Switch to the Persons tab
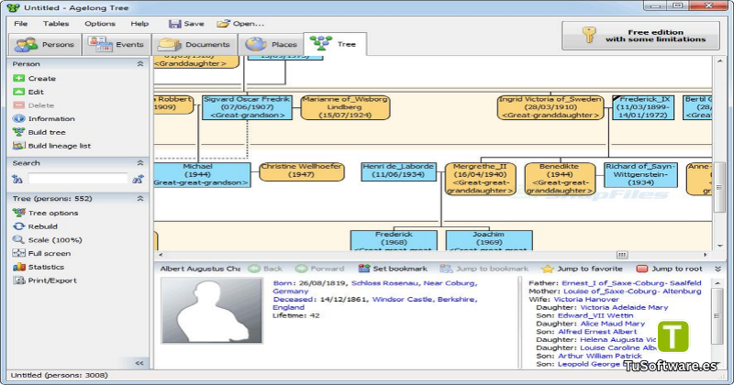Screen dimensions: 734x385 [x=44, y=44]
